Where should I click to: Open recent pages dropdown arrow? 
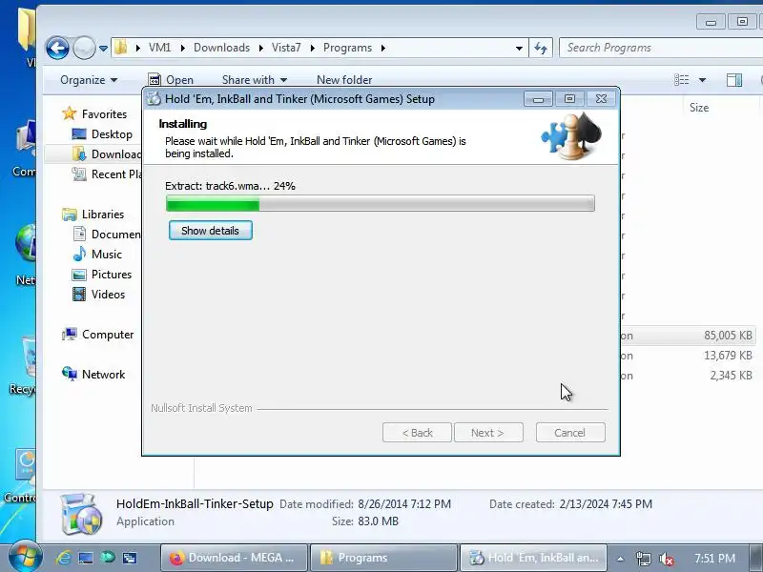click(x=103, y=49)
